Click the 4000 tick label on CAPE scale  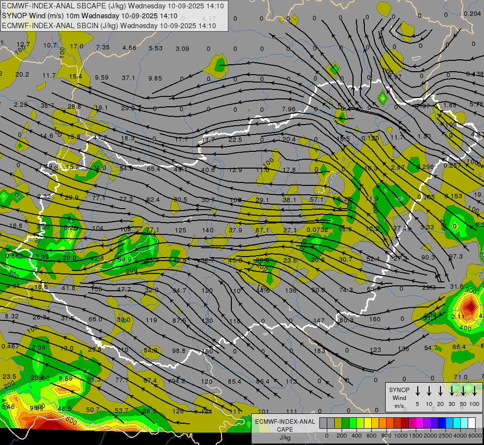point(460,436)
